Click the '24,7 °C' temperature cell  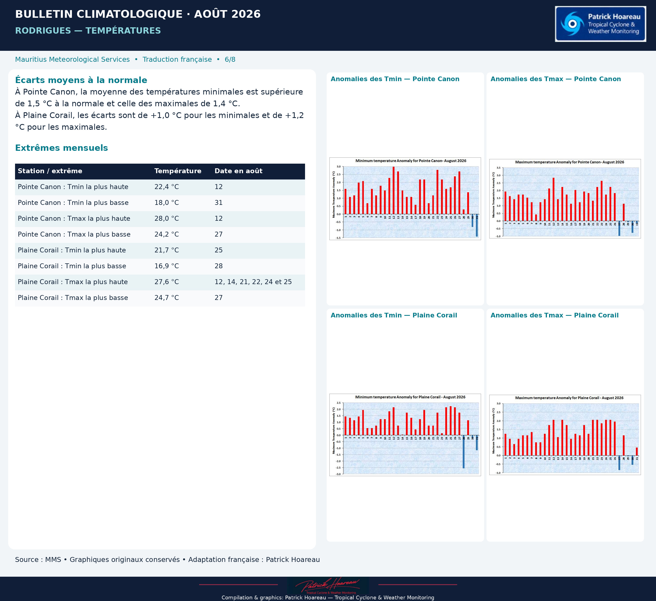click(x=167, y=298)
